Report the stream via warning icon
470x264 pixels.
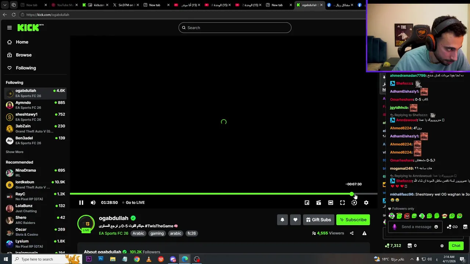[x=364, y=233]
